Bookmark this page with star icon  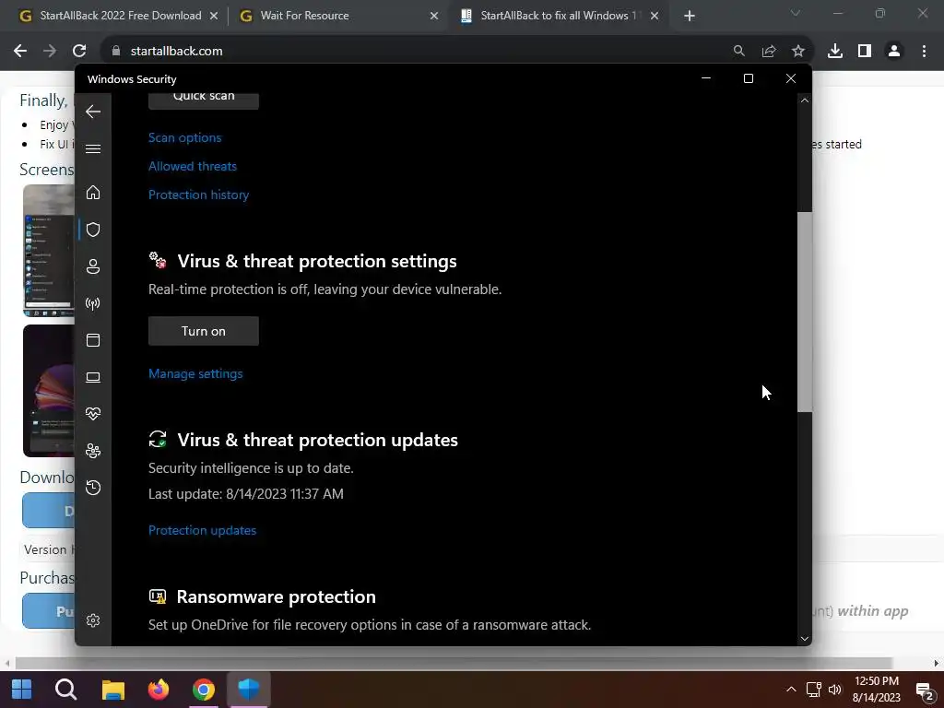[x=798, y=52]
